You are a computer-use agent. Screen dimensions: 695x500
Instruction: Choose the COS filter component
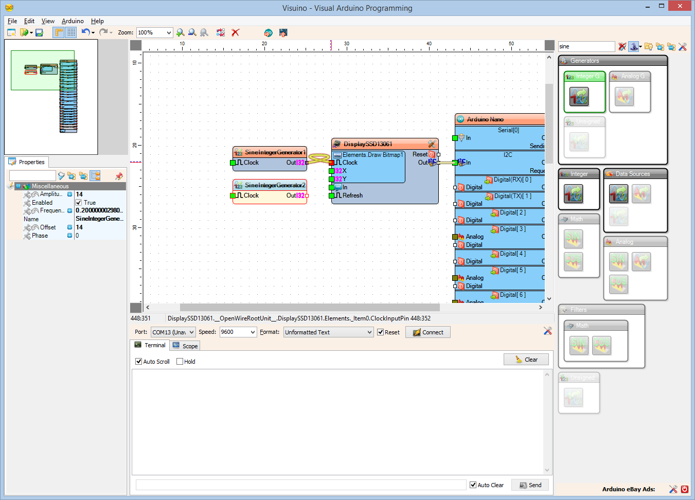point(602,346)
